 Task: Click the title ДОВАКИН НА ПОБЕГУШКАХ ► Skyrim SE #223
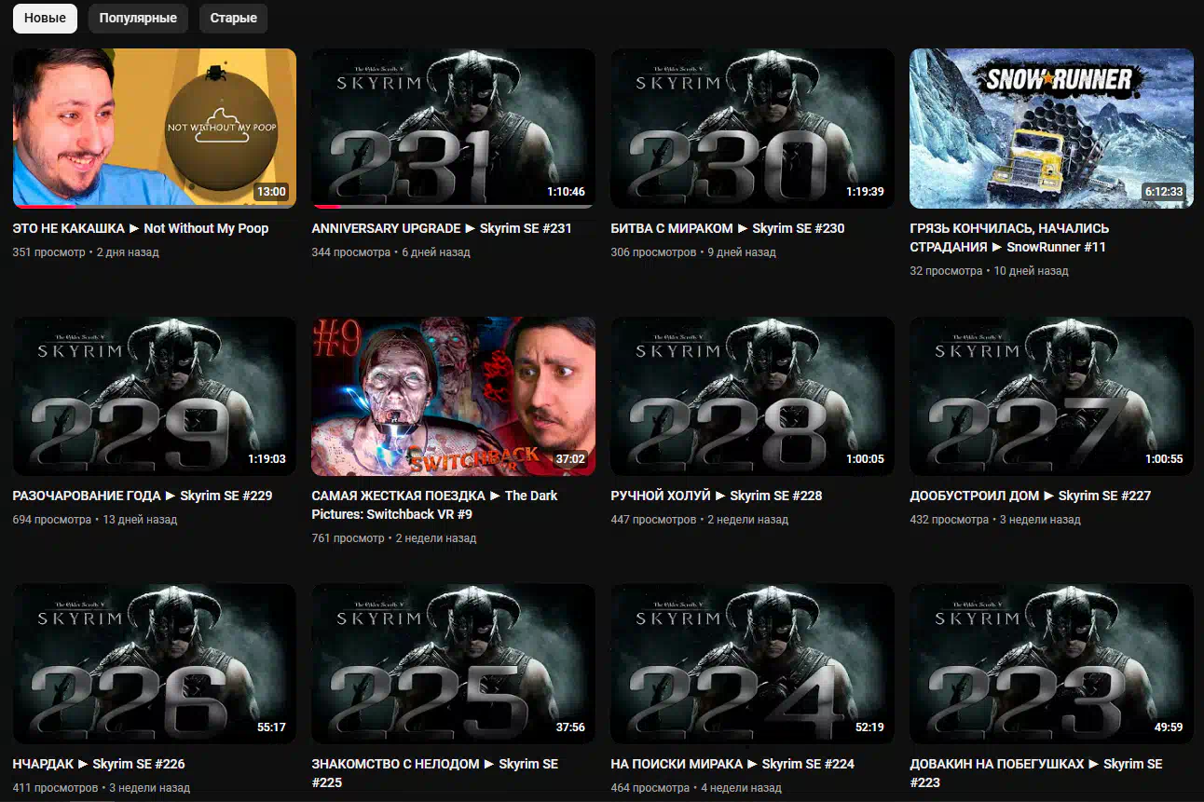pos(1036,773)
